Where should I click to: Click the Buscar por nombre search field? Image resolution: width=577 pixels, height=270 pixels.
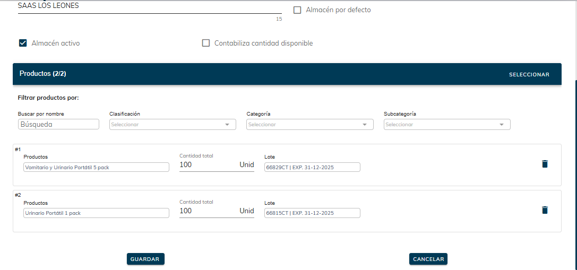pos(58,124)
